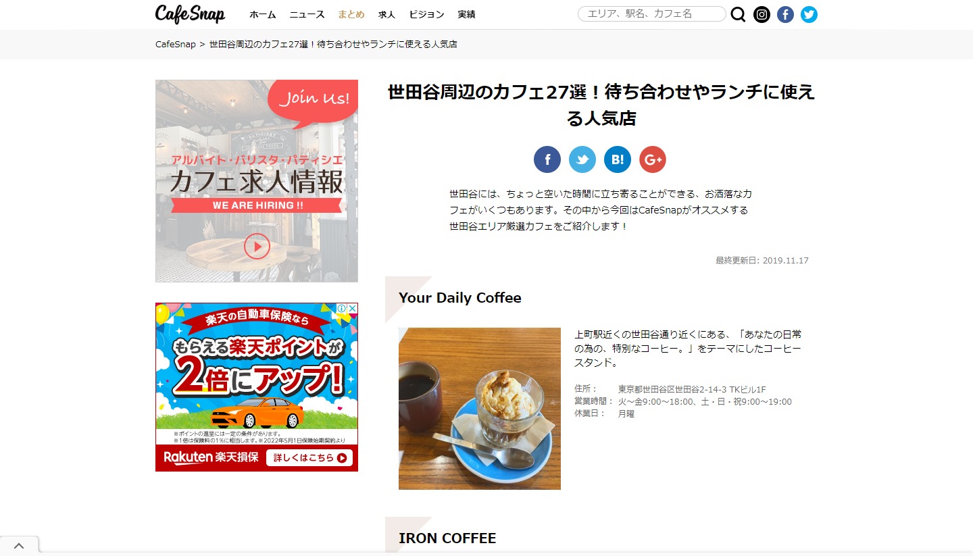Share article via Facebook button
Image resolution: width=973 pixels, height=556 pixels.
[x=547, y=159]
